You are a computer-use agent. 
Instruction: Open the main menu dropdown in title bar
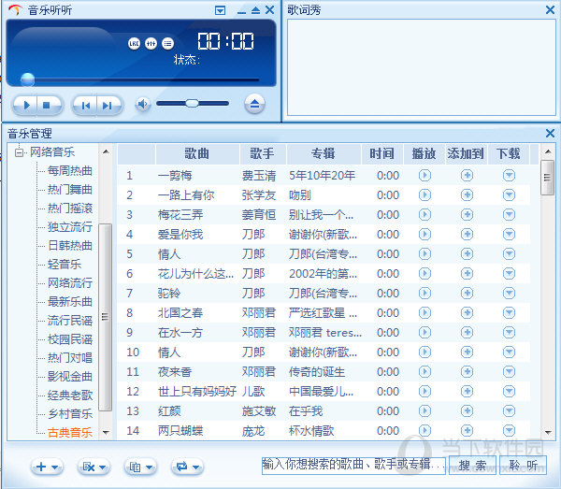click(x=220, y=10)
